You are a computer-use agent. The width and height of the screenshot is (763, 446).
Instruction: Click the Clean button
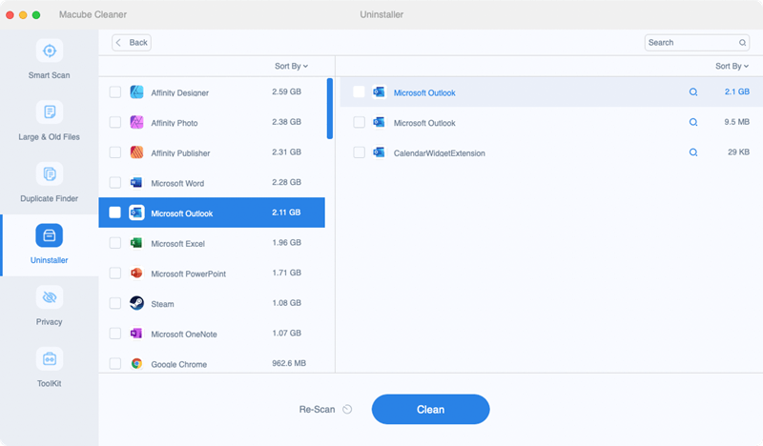(x=431, y=409)
